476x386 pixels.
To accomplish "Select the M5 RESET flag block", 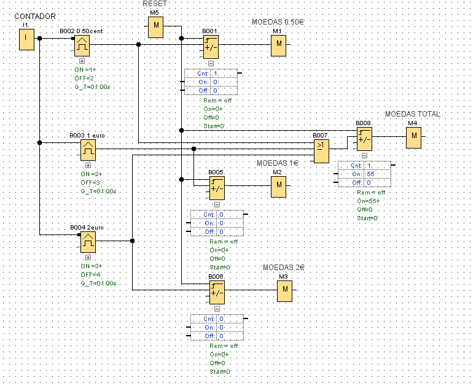I will point(156,27).
